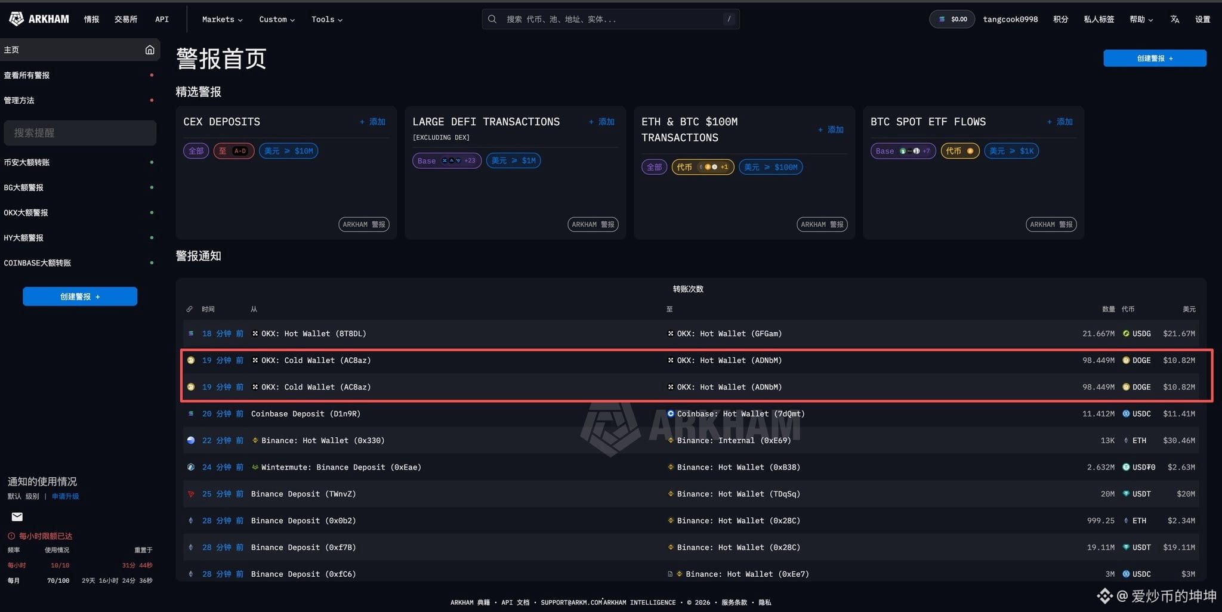Open the API menu item
This screenshot has width=1222, height=612.
click(x=162, y=19)
